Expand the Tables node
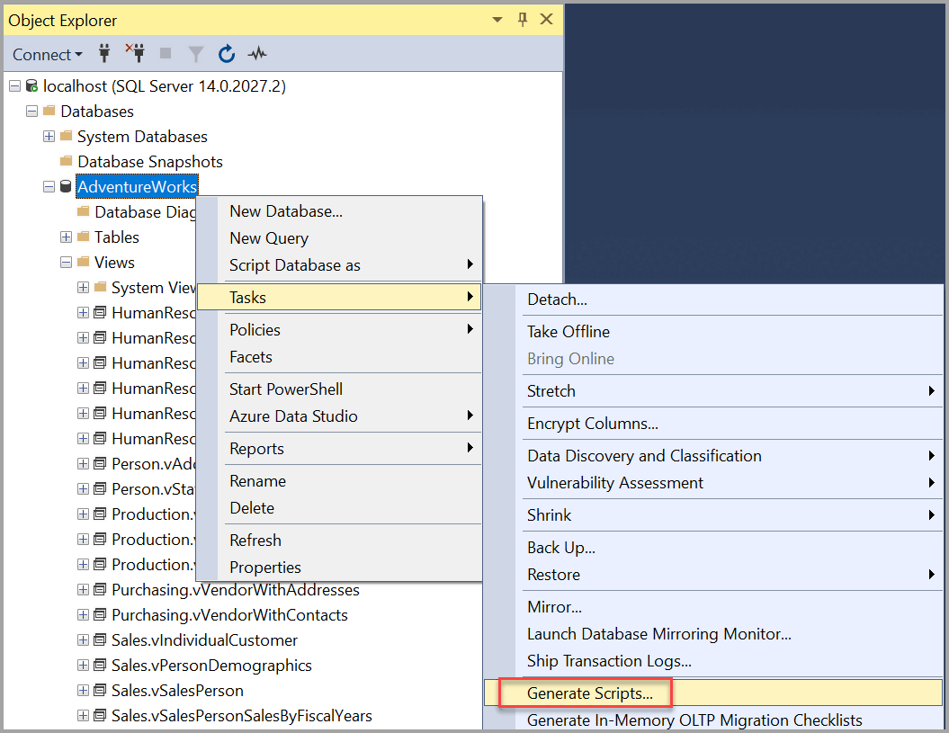Image resolution: width=949 pixels, height=733 pixels. coord(65,237)
